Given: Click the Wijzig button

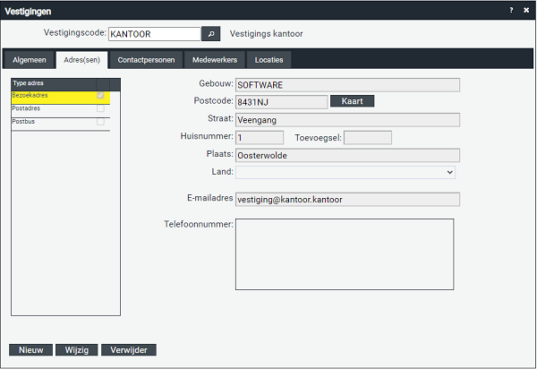Looking at the screenshot, I should tap(77, 350).
